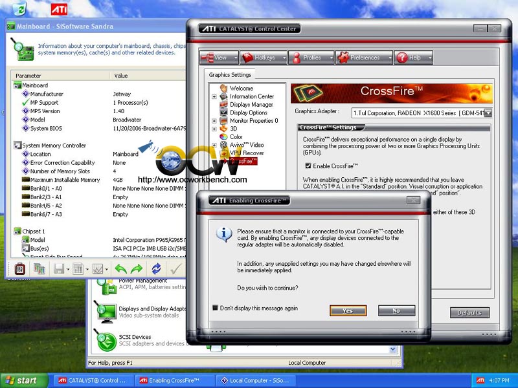Open the Preferences menu

click(x=364, y=58)
